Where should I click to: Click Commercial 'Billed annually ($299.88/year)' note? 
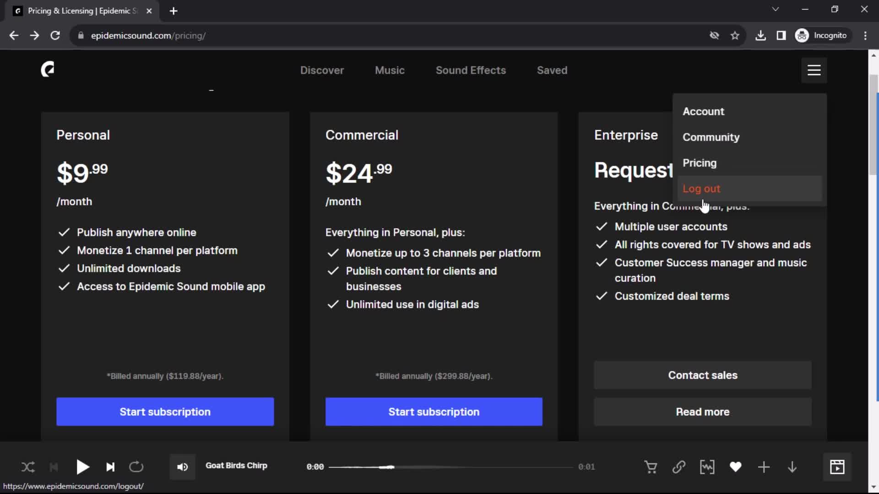pyautogui.click(x=434, y=376)
